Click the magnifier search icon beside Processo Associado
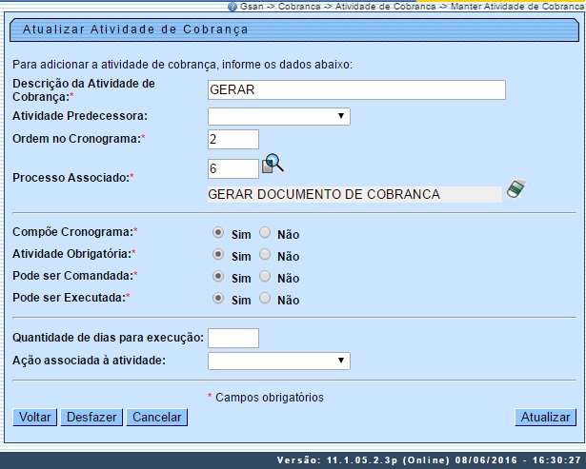 [x=273, y=164]
